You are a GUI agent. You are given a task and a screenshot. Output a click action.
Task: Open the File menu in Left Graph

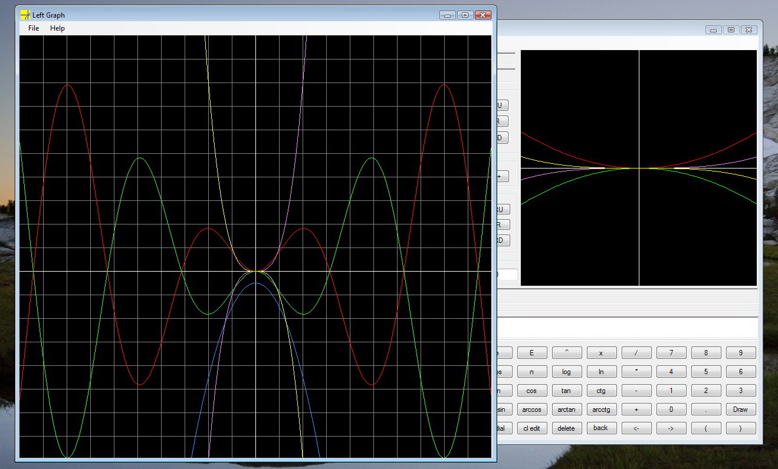click(x=34, y=28)
